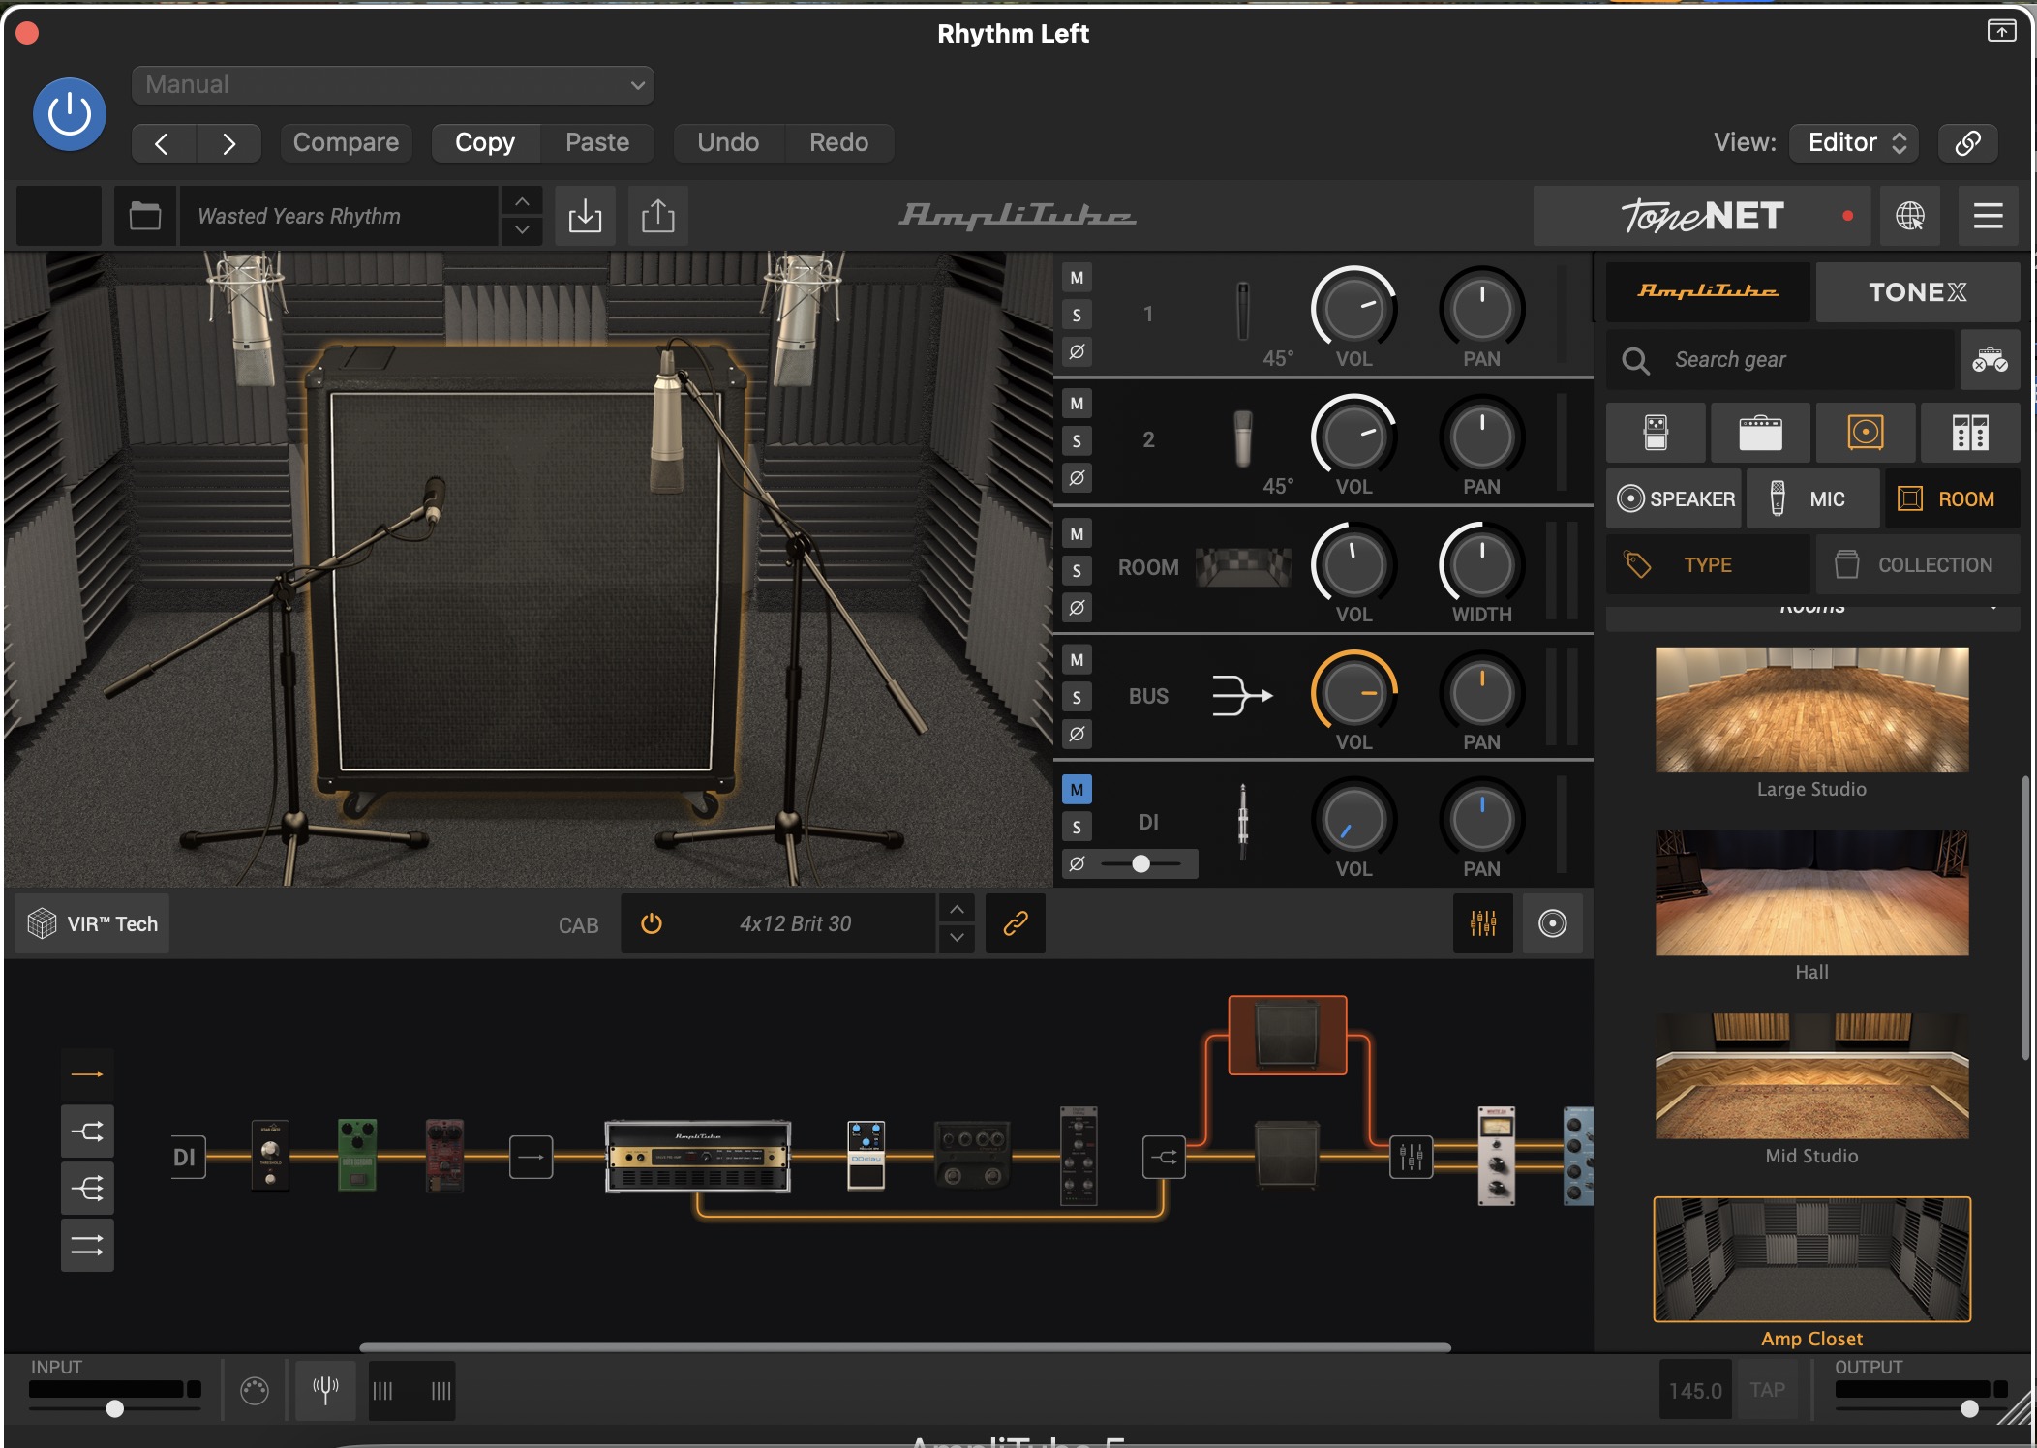Go to next preset arrow
The width and height of the screenshot is (2037, 1448).
coord(228,143)
